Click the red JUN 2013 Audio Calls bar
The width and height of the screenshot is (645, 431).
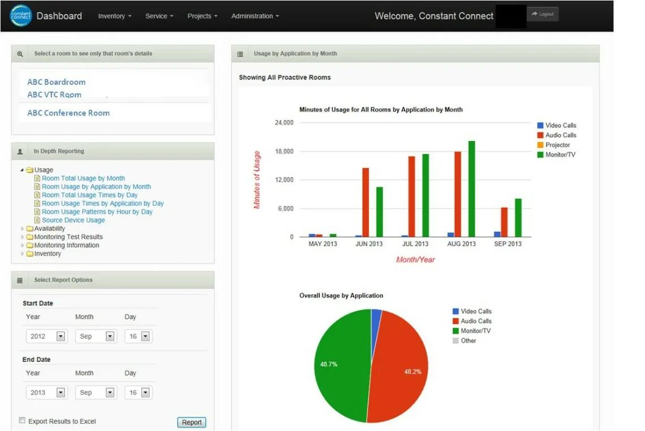(365, 202)
